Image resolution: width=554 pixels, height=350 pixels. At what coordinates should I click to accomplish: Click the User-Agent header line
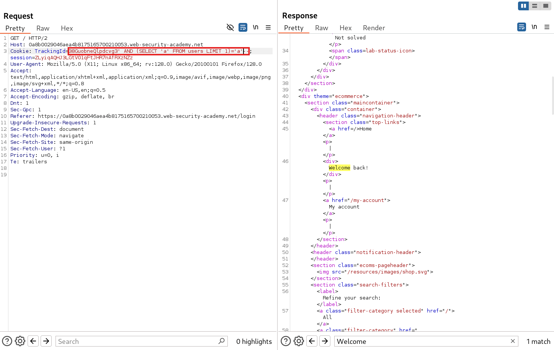[x=136, y=64]
